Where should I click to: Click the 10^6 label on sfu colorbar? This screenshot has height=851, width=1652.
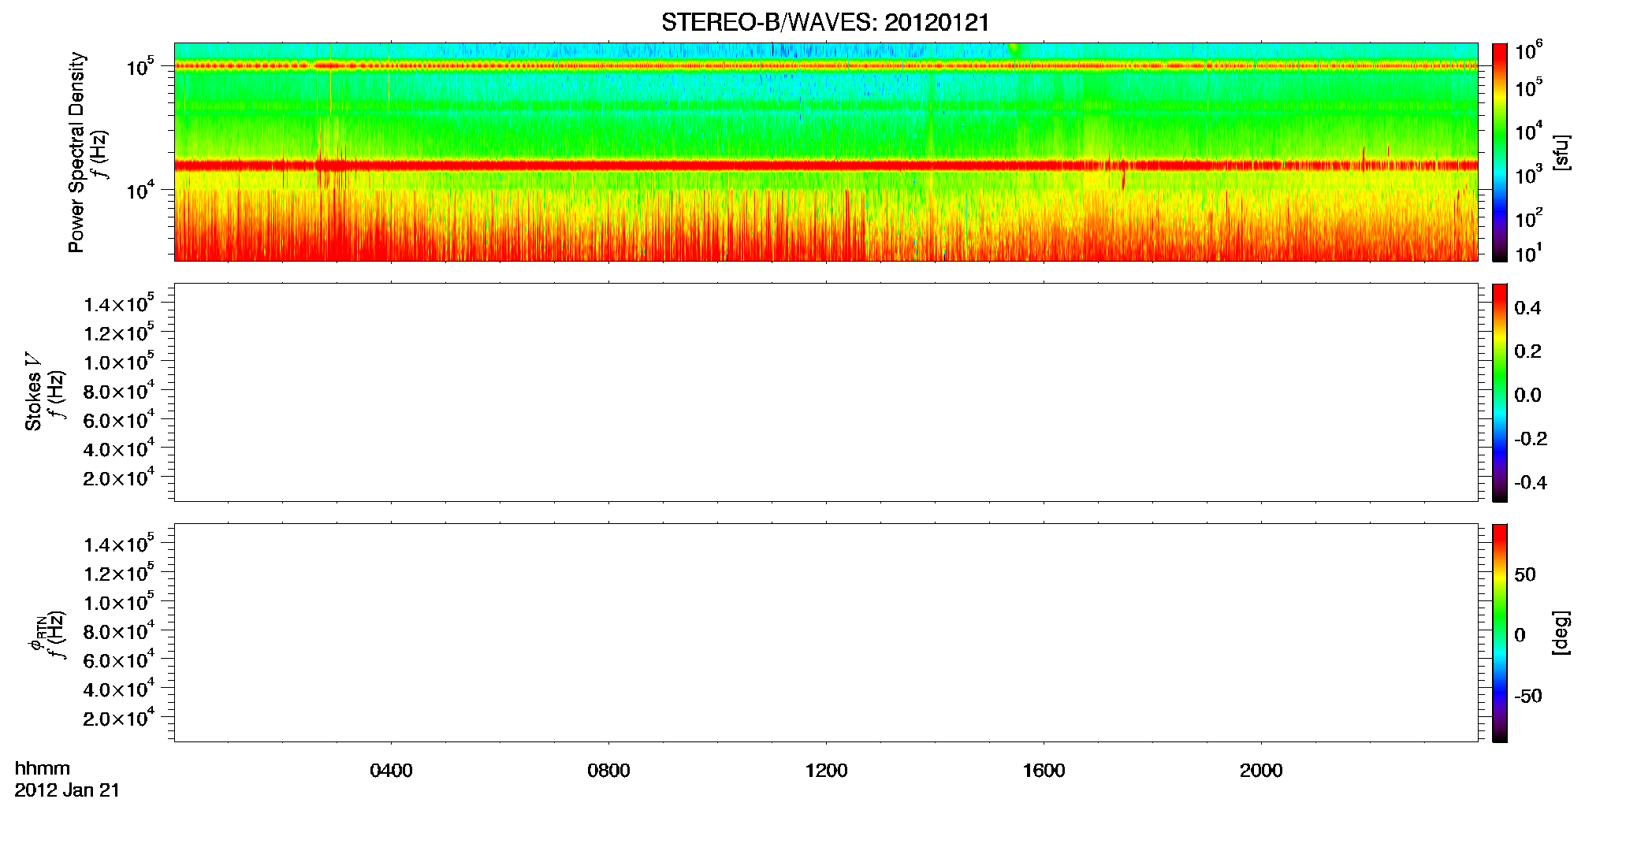pos(1529,51)
